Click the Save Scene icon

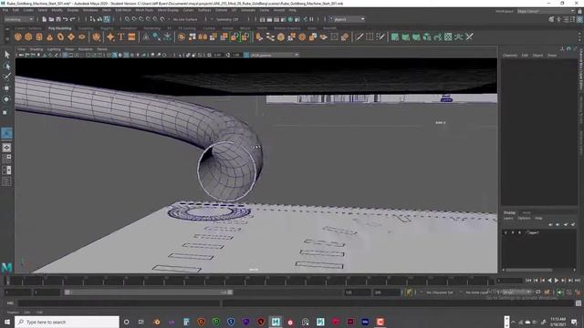coord(58,19)
